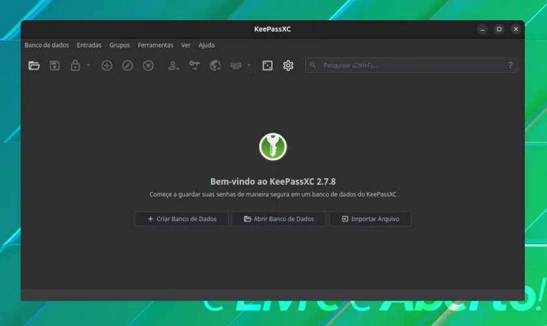Screen dimensions: 547x326
Task: Click Abrir Banco de Dados button
Action: tap(279, 219)
